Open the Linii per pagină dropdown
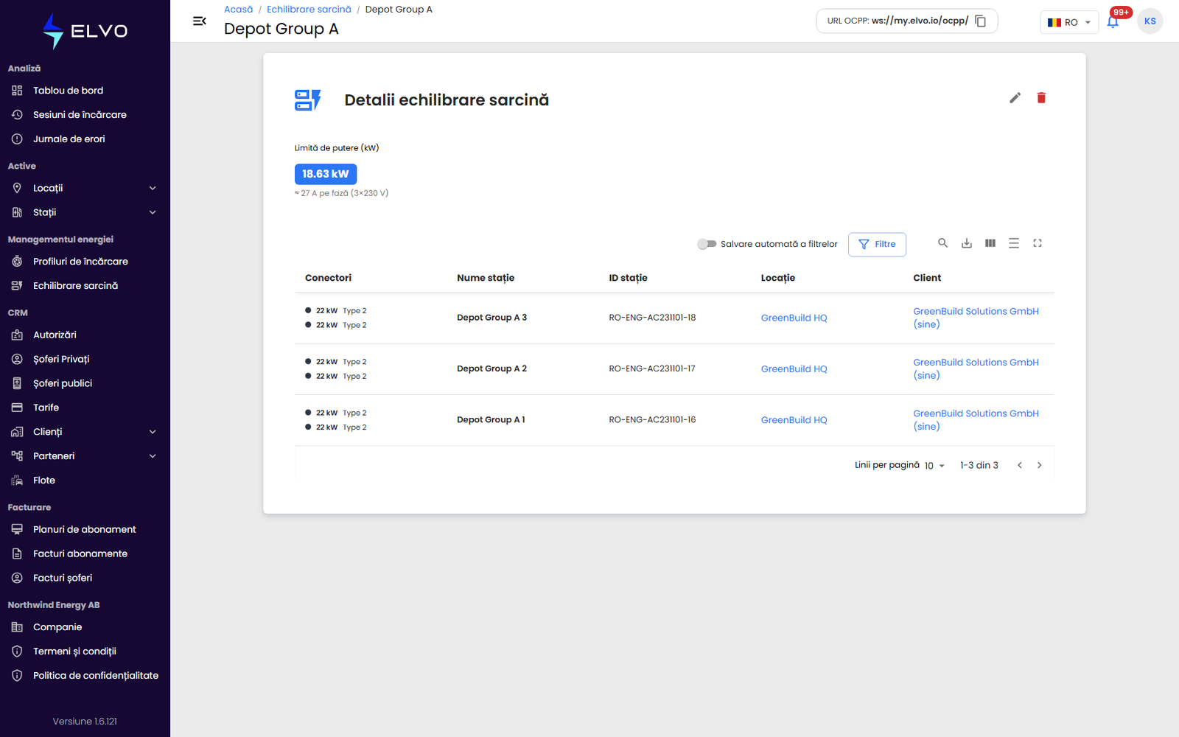1179x737 pixels. (x=934, y=466)
